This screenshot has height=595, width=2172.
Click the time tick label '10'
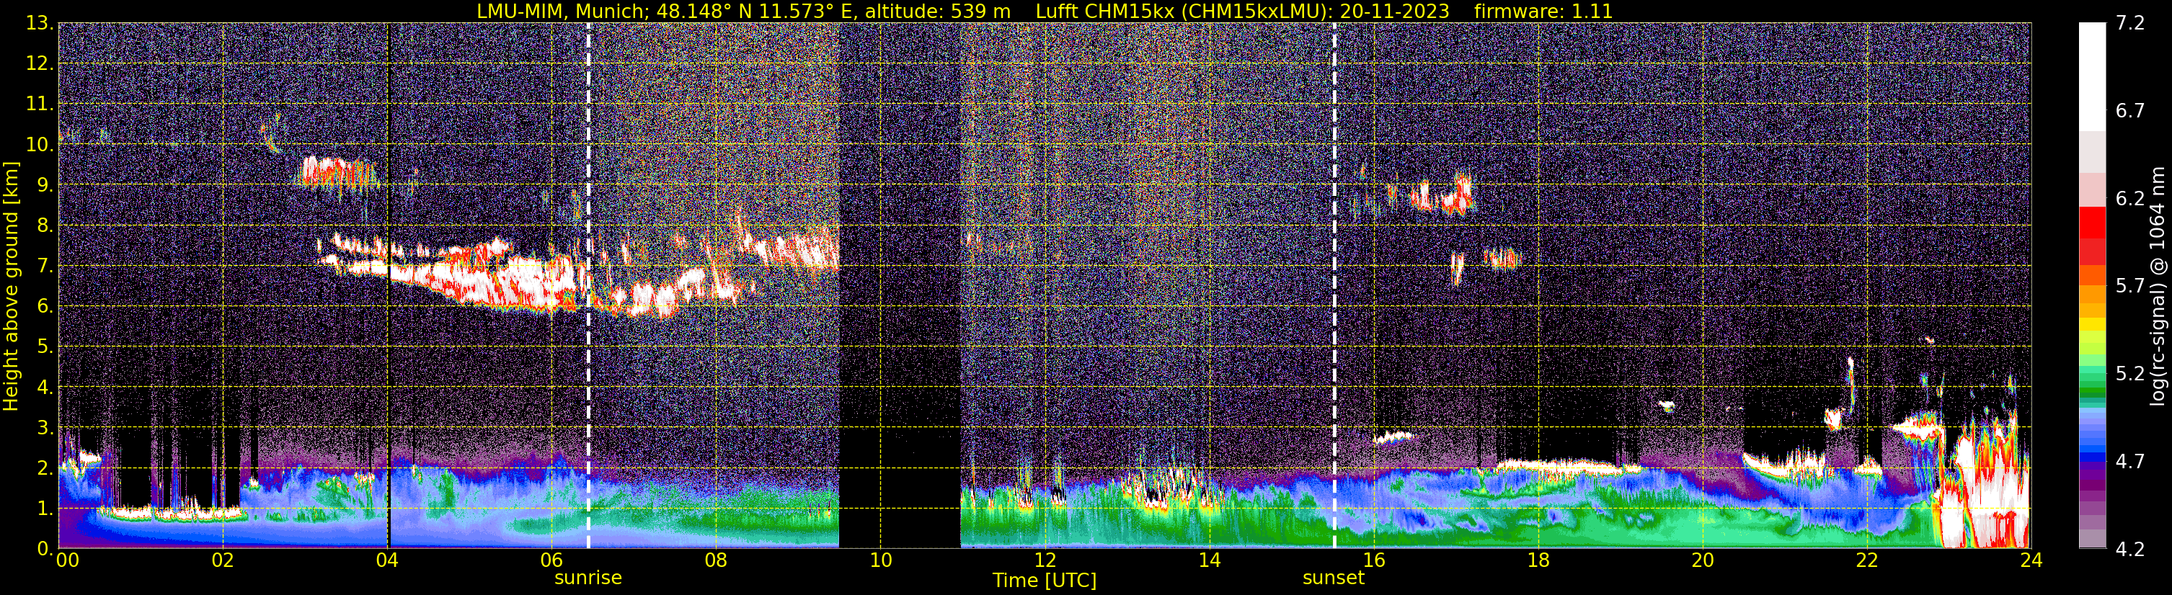(880, 560)
